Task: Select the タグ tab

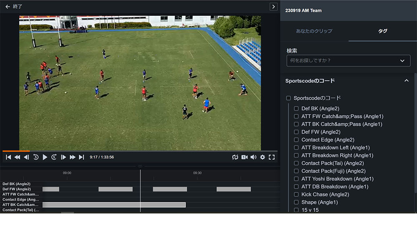Action: [382, 31]
